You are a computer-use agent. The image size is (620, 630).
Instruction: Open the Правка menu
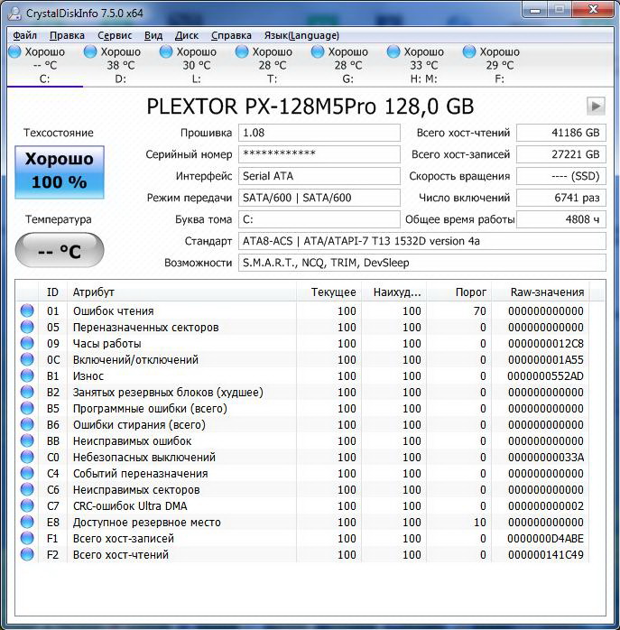[67, 35]
